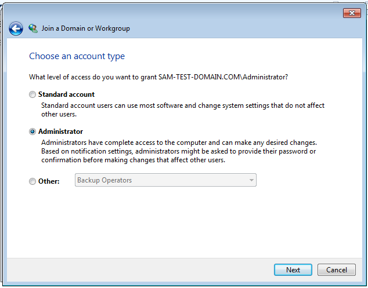Enable the Other radio button
This screenshot has width=368, height=288.
pyautogui.click(x=33, y=181)
